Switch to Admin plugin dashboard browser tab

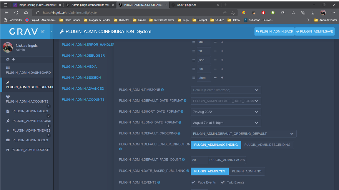90,5
